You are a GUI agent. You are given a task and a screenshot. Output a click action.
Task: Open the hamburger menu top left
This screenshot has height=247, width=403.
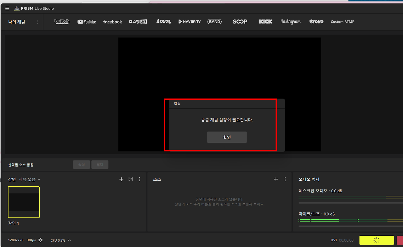tap(7, 8)
